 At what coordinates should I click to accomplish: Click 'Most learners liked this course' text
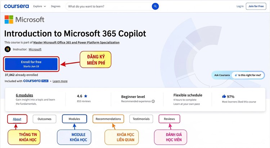[239, 102]
